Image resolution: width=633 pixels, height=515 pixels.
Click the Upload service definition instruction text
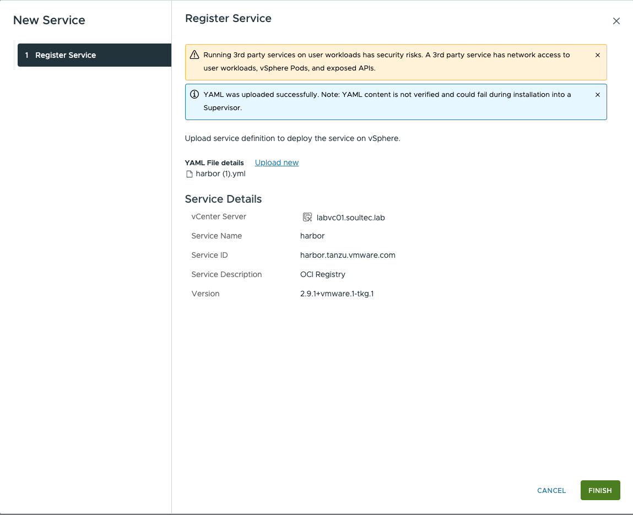coord(293,138)
